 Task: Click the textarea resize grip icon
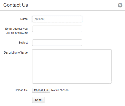[x=110, y=82]
